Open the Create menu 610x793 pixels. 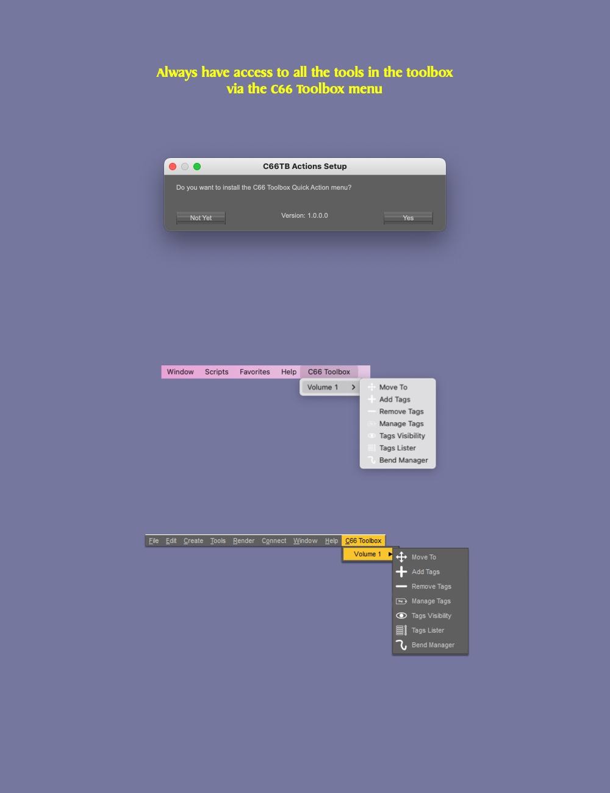click(193, 541)
